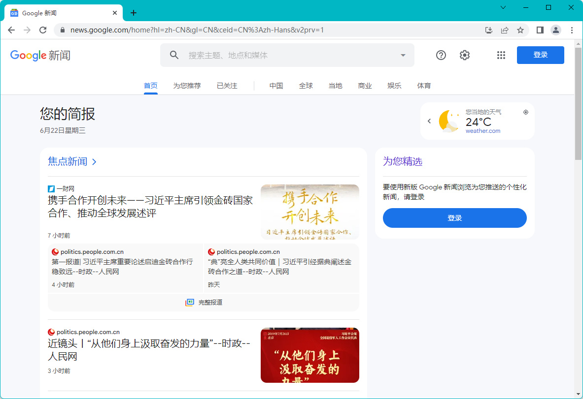Open Chrome tab search chevron
583x399 pixels.
[x=503, y=7]
